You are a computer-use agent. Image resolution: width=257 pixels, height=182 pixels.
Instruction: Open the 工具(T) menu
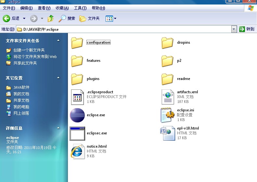point(80,8)
